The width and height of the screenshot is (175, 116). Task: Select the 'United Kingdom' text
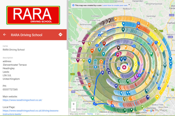tap(11, 79)
